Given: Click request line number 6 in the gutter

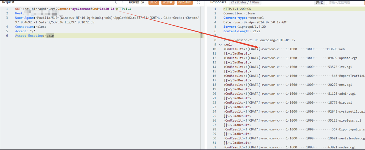Looking at the screenshot, I should point(7,35).
